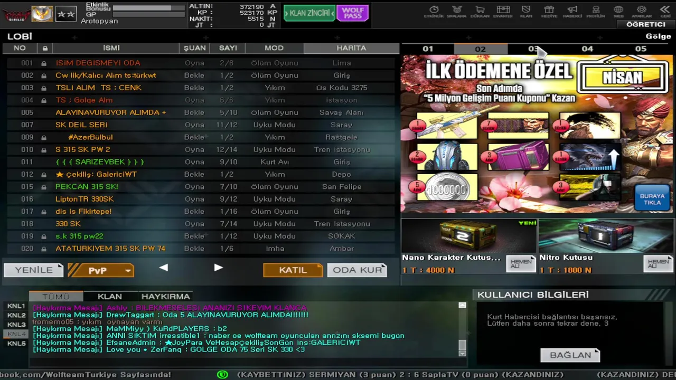This screenshot has width=676, height=380.
Task: Sort rooms by the NO column header
Action: pyautogui.click(x=20, y=48)
